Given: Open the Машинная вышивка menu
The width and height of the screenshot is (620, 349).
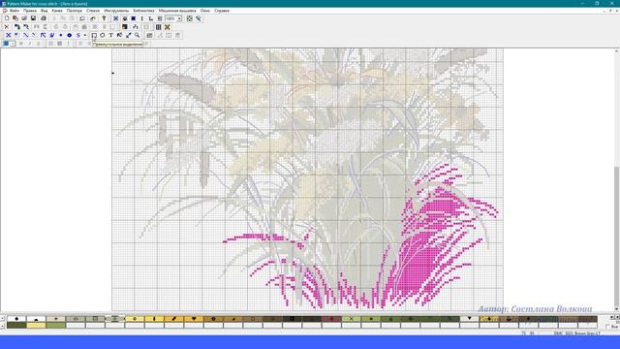Looking at the screenshot, I should 177,11.
